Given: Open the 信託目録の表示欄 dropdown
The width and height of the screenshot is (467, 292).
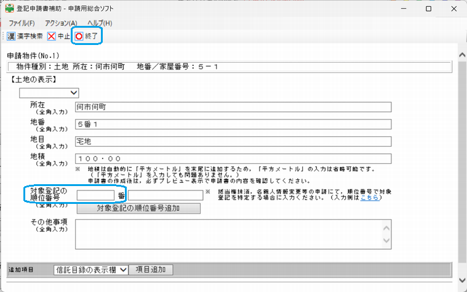Looking at the screenshot, I should (90, 270).
